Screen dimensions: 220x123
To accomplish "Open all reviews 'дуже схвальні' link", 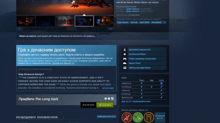I will coord(133,11).
